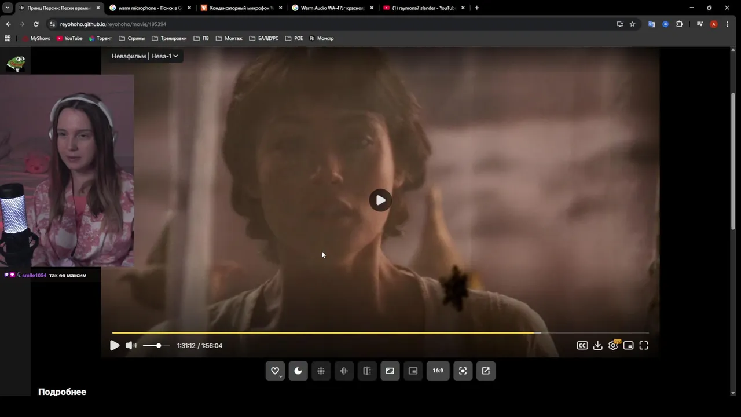Open the MyShows bookmark

click(x=36, y=38)
